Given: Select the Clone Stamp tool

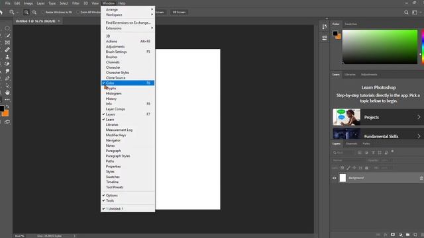Looking at the screenshot, I should 7,57.
